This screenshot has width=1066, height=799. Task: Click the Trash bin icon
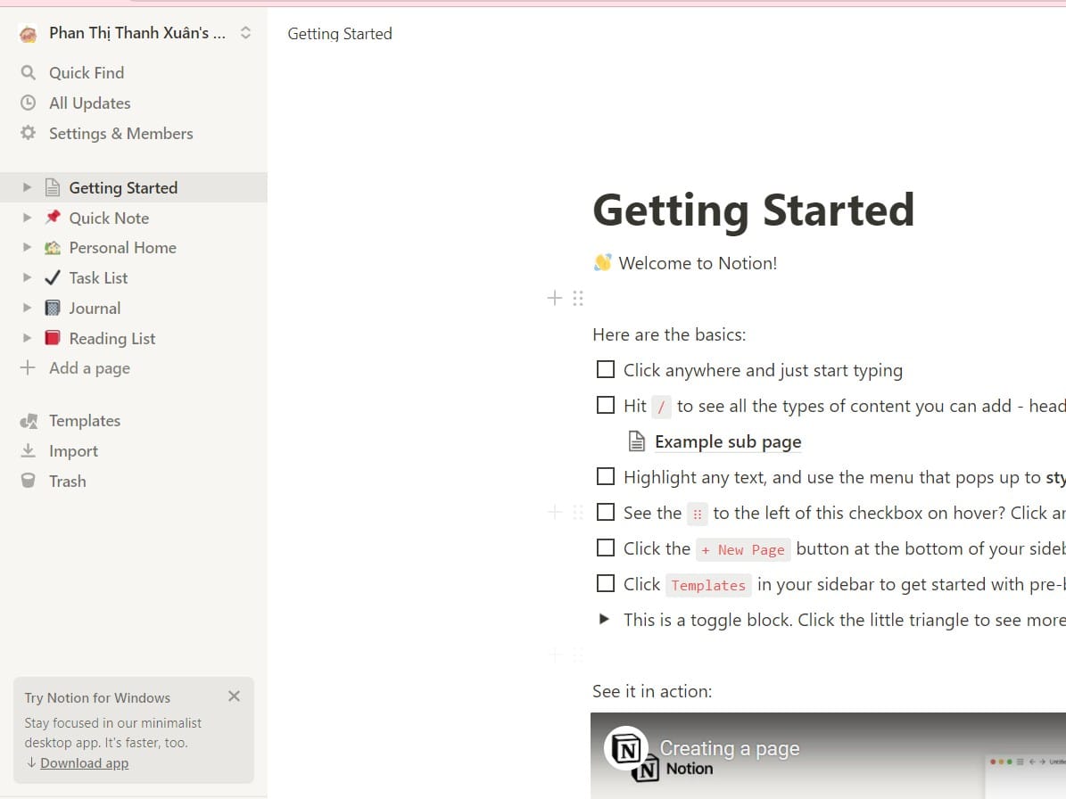pos(28,481)
